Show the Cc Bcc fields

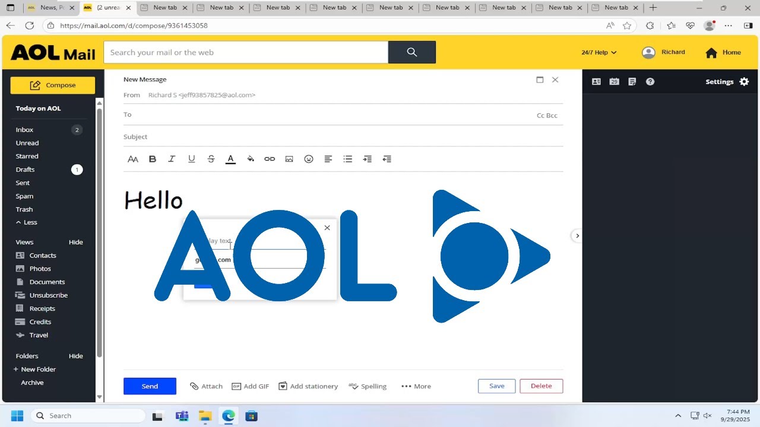pos(547,116)
